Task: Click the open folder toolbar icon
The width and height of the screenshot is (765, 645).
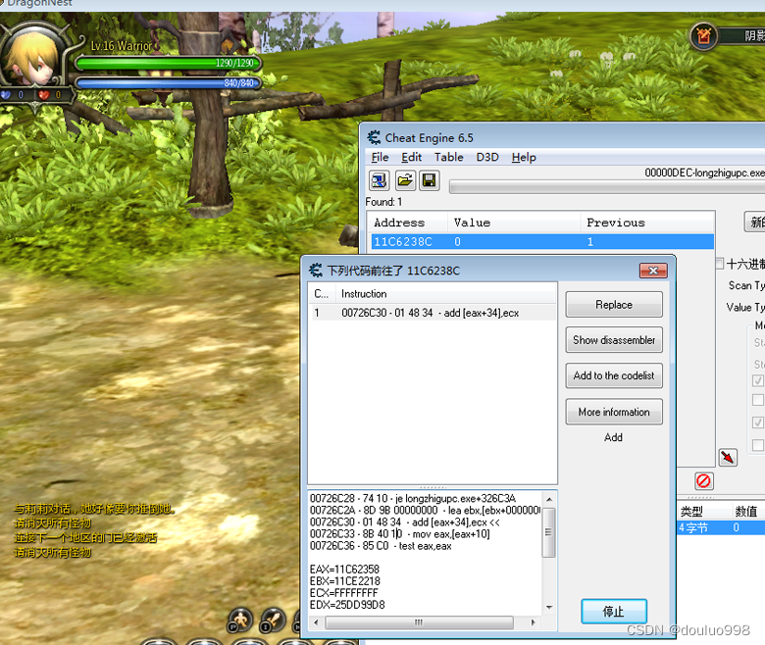Action: point(404,181)
